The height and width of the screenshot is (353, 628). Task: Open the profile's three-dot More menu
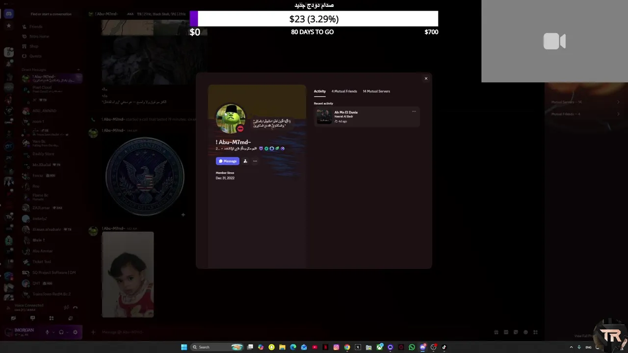(x=255, y=161)
